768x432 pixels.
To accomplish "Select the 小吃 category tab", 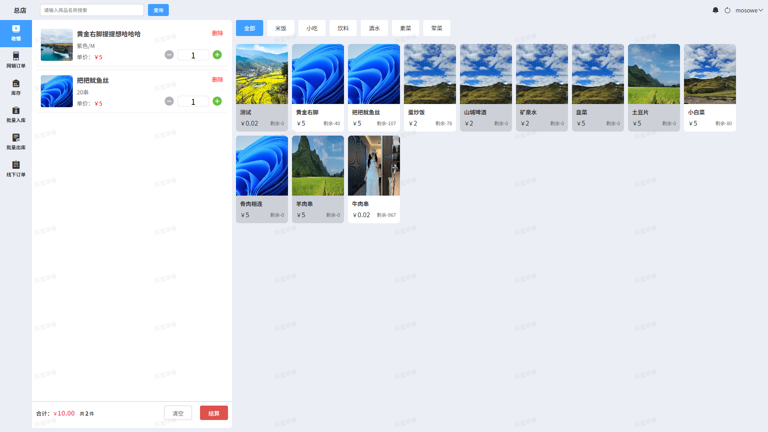I will (x=312, y=28).
